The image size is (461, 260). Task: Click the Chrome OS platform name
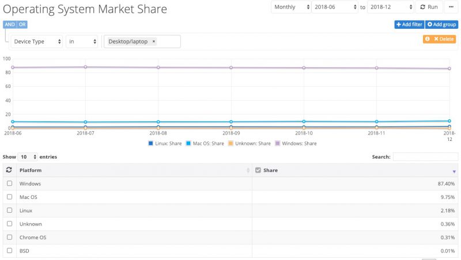coord(33,238)
